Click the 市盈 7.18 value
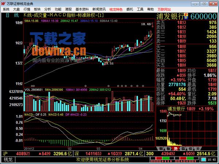Screen dimensions: 219x164 [212, 98]
